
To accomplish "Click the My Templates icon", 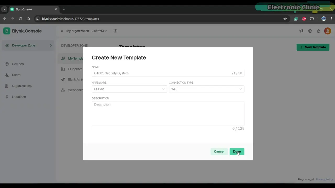I will click(63, 58).
